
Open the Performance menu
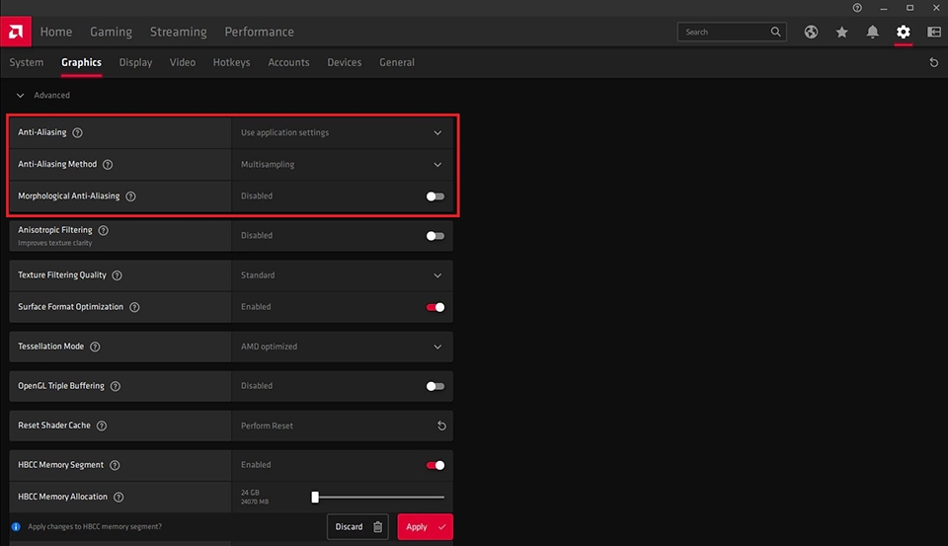pyautogui.click(x=260, y=32)
